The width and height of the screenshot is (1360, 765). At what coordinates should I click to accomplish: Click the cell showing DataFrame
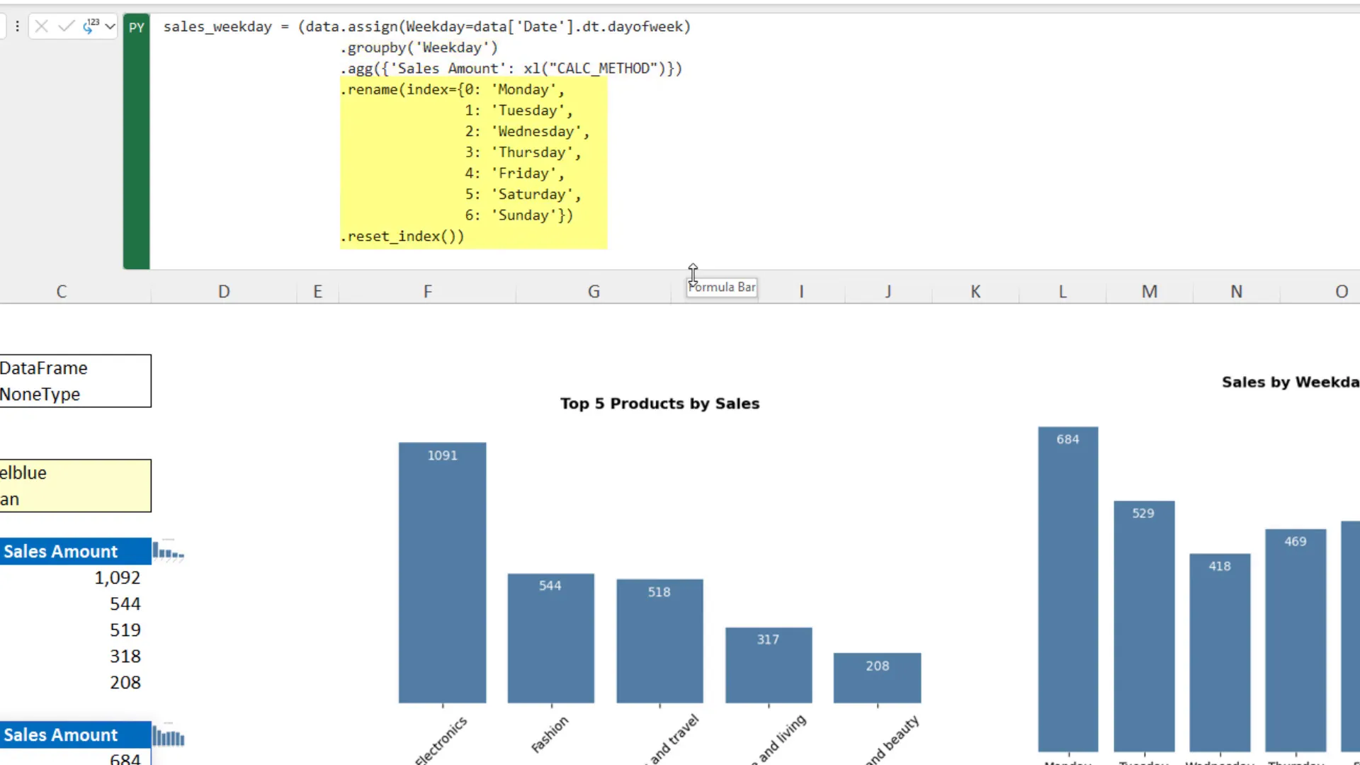pos(44,368)
